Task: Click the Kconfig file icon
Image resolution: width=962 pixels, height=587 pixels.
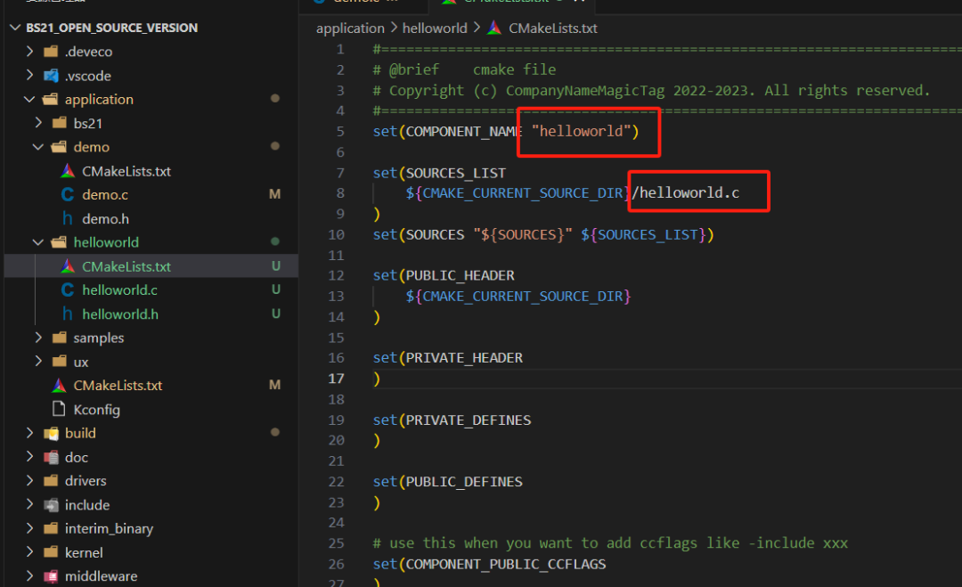Action: click(x=59, y=409)
